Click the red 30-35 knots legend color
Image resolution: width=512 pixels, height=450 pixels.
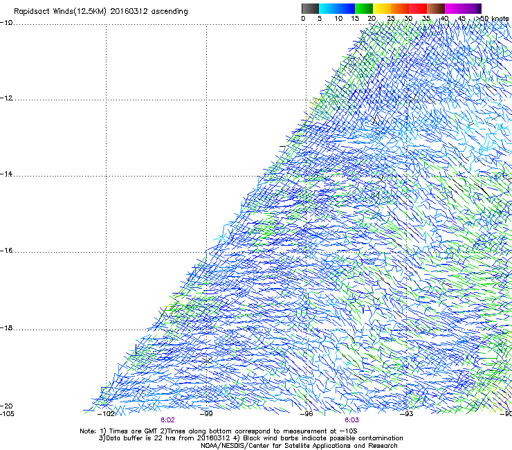(x=418, y=8)
